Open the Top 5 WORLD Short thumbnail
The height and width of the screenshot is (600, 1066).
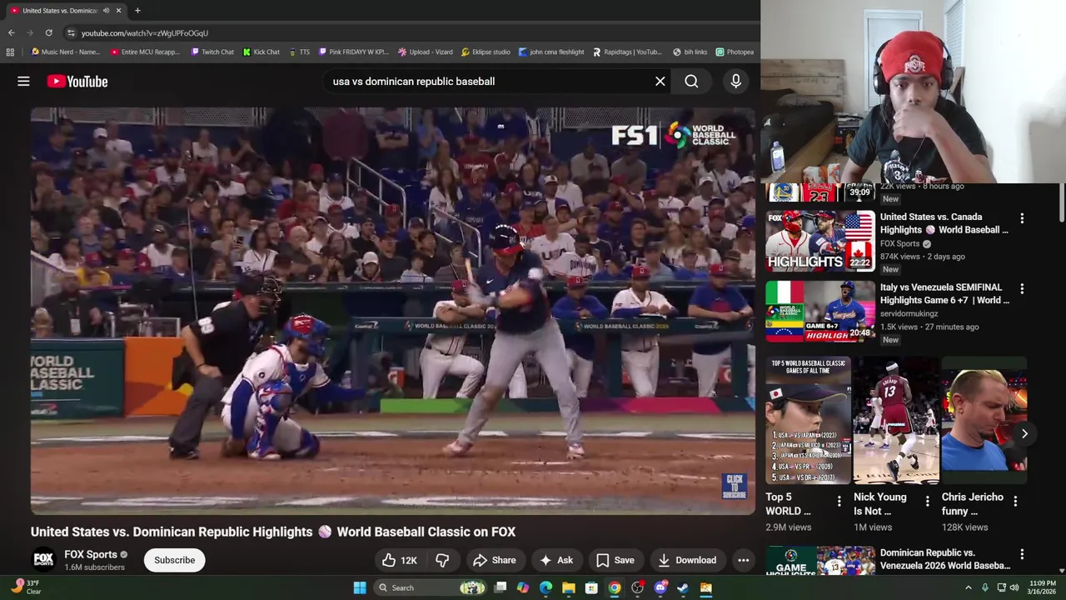(809, 421)
